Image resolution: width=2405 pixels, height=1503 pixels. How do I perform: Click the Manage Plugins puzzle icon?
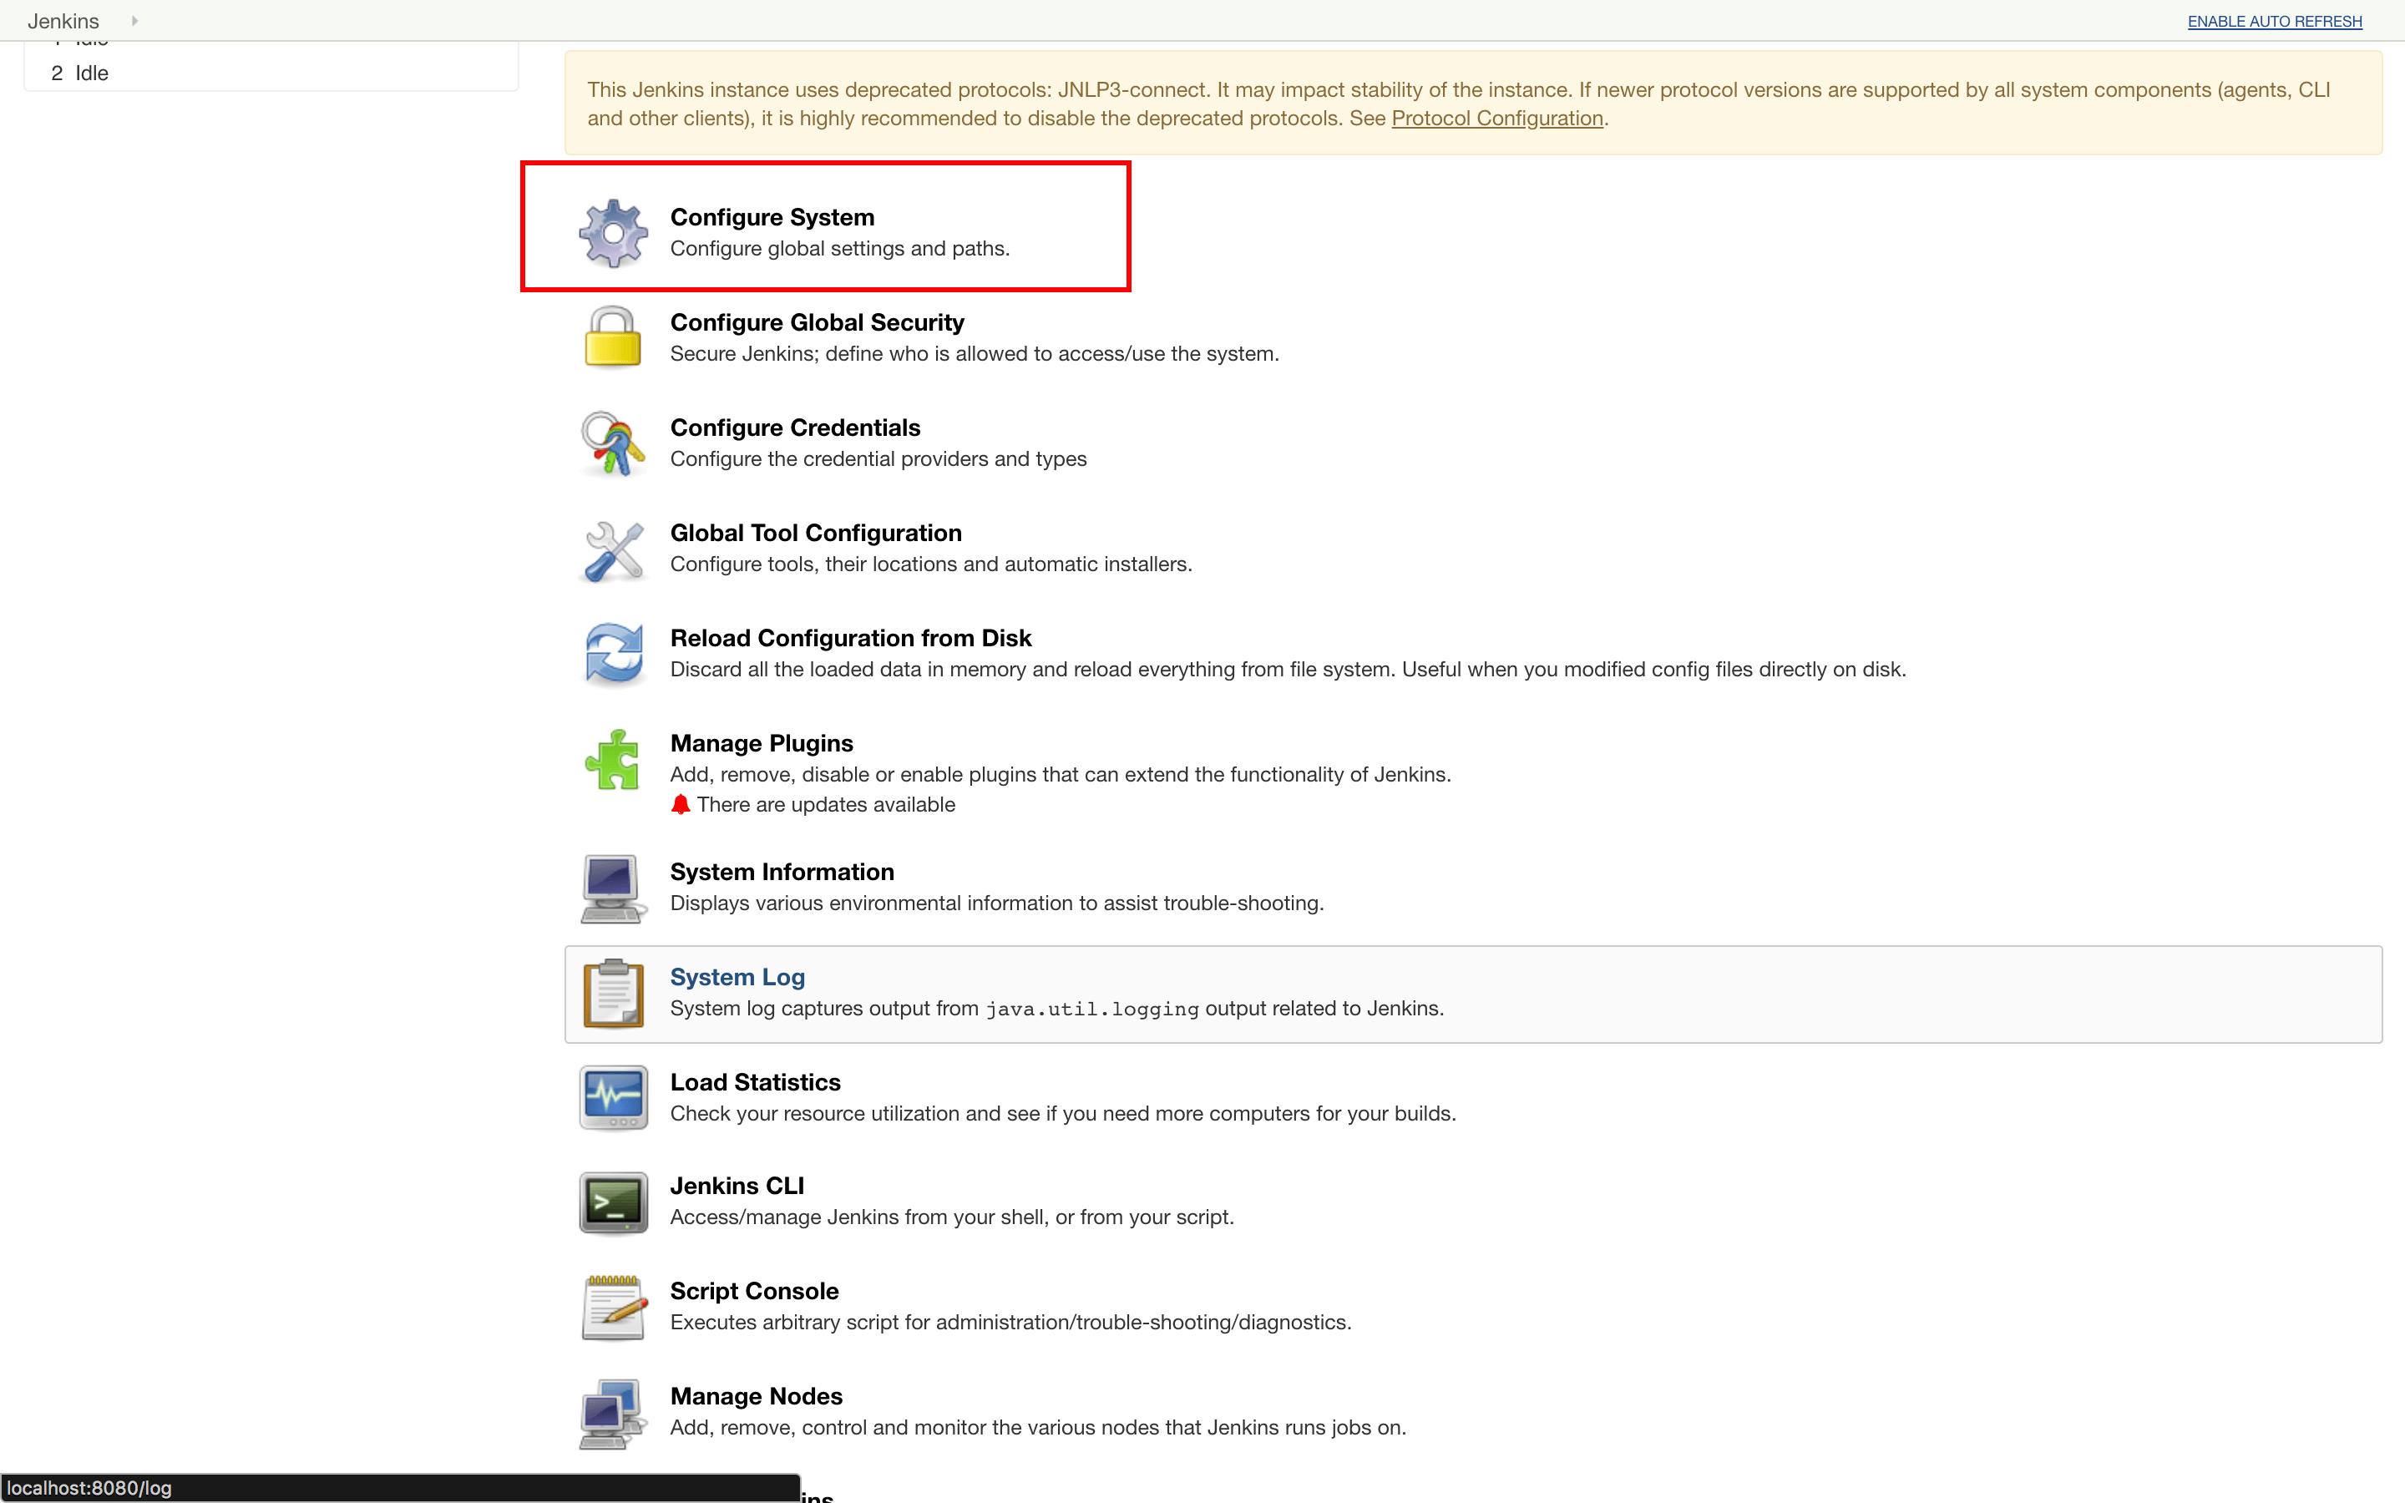(613, 760)
